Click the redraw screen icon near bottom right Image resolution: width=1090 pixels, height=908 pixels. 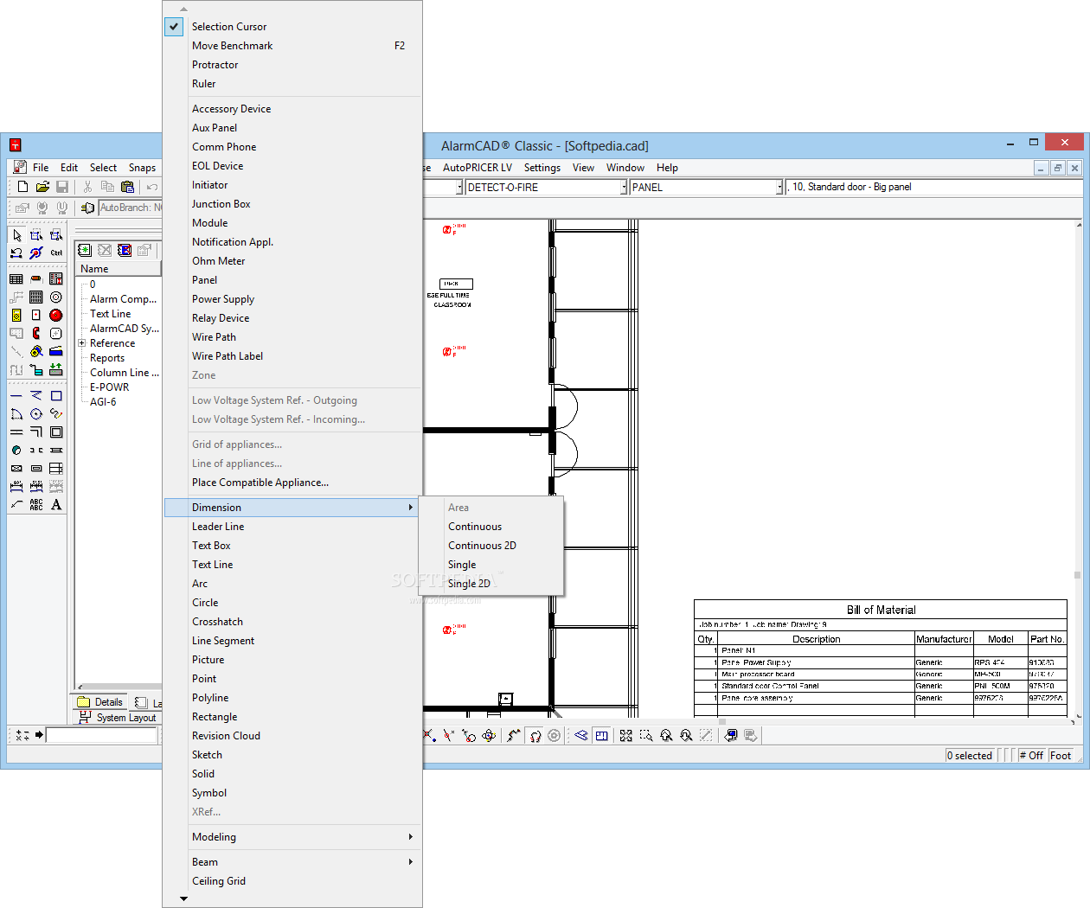click(x=731, y=735)
